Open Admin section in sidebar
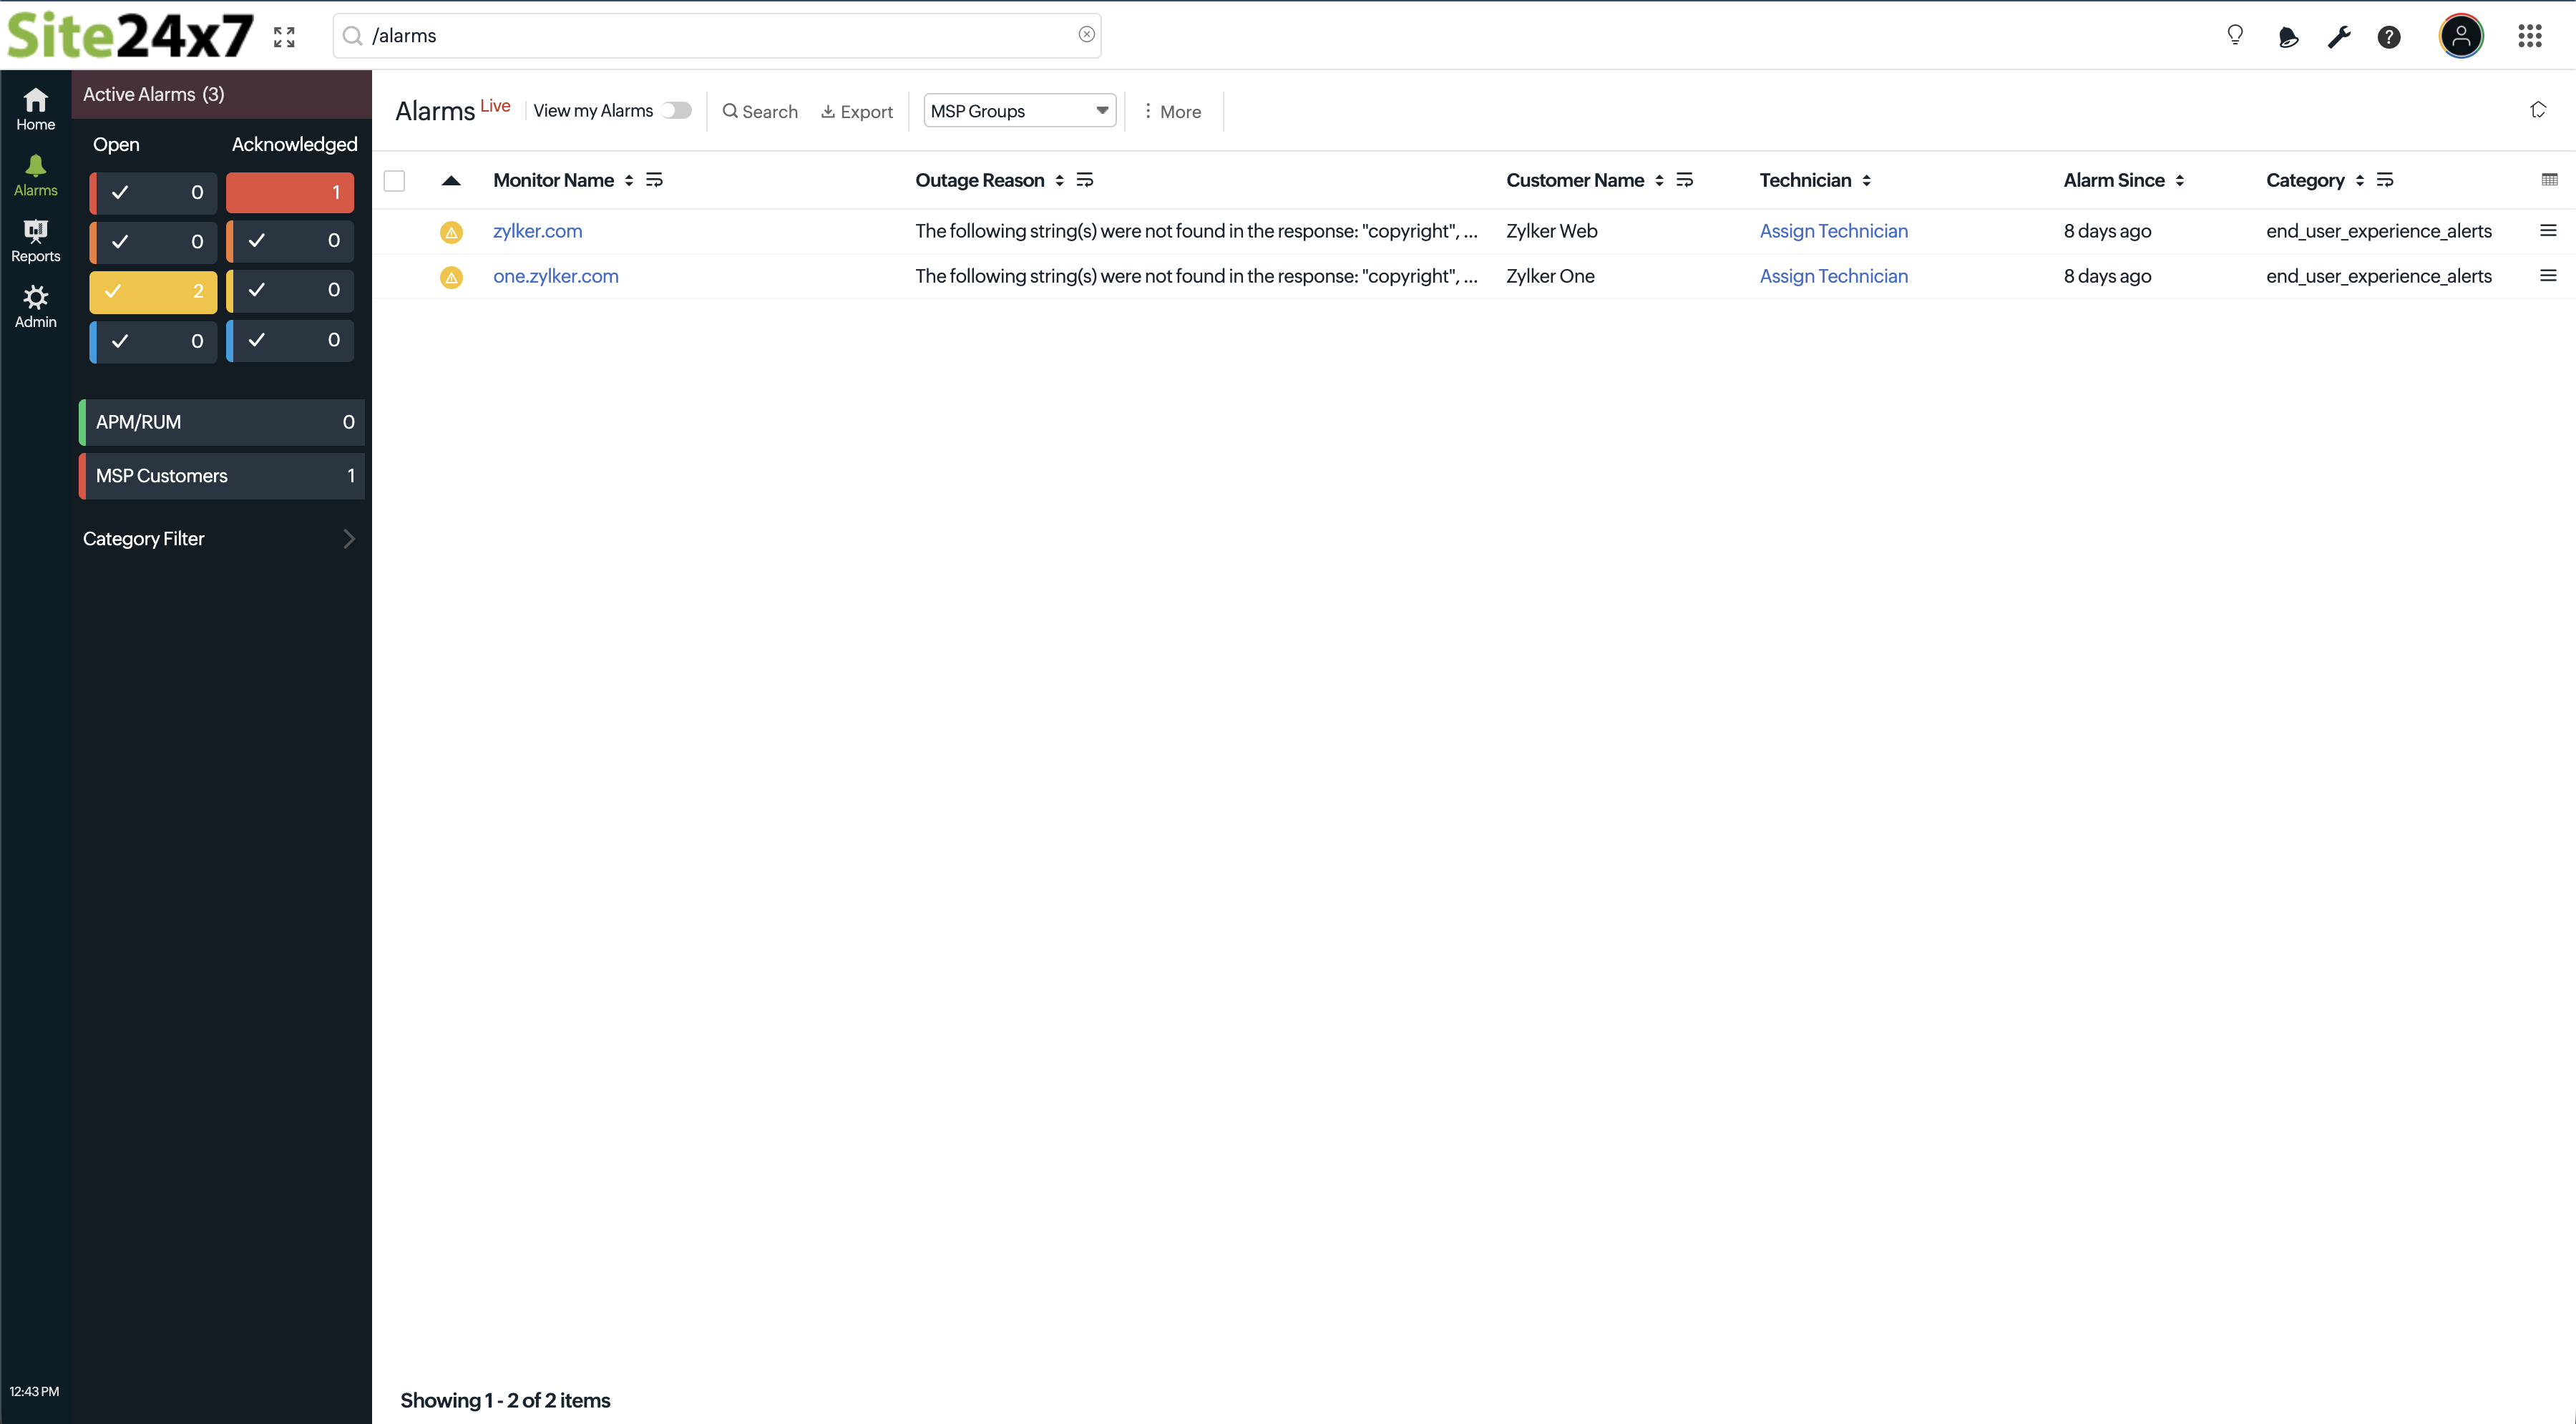 pos(35,306)
